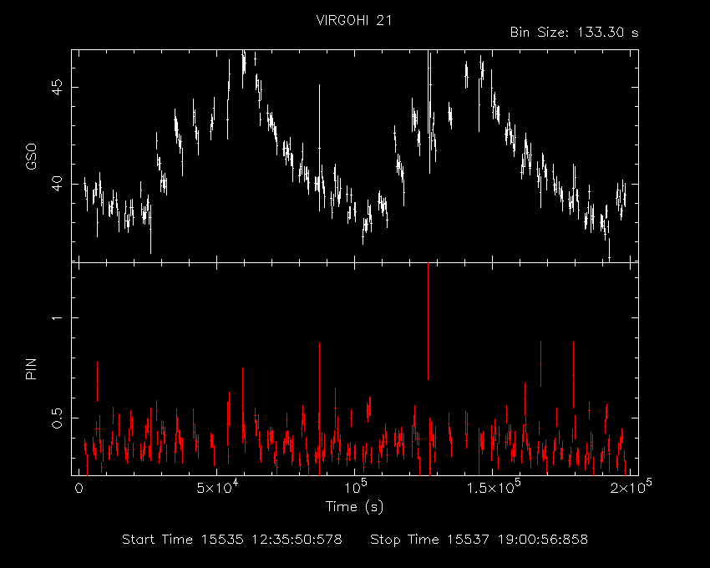The width and height of the screenshot is (710, 568).
Task: Click the GSO y-axis label
Action: pos(31,156)
